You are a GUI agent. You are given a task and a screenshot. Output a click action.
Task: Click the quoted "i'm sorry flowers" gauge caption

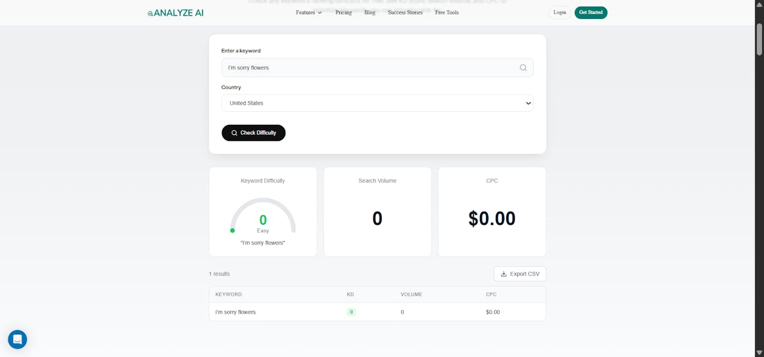[x=263, y=243]
